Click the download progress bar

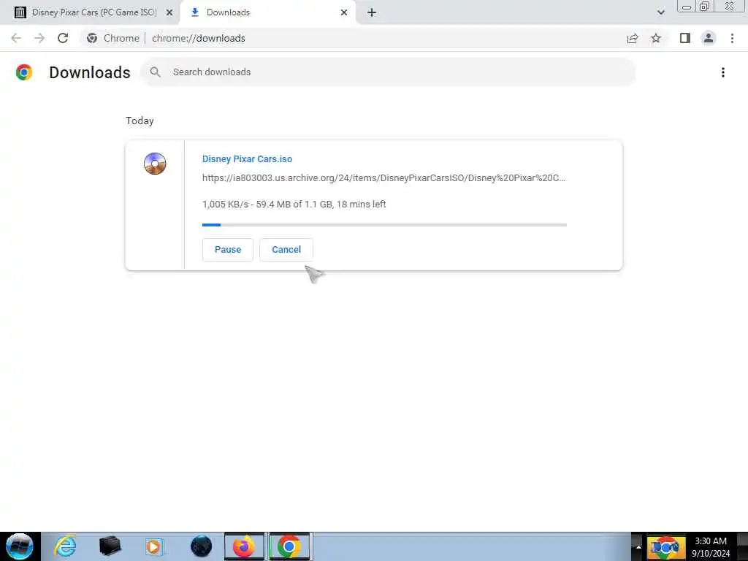click(x=384, y=225)
